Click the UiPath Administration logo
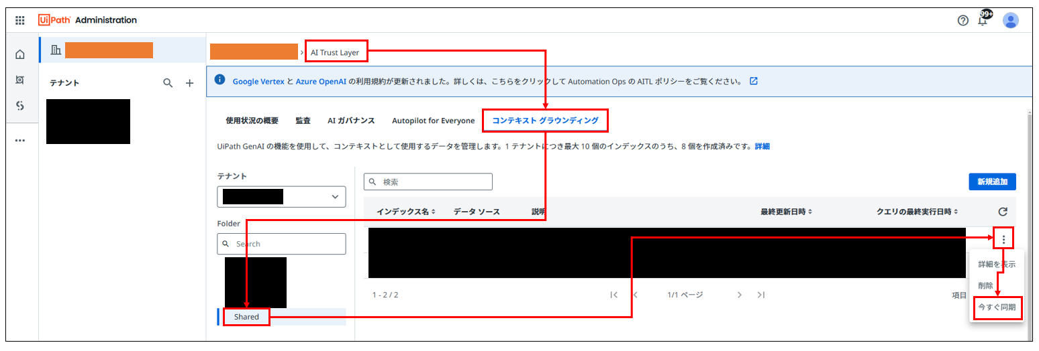Viewport: 1039px width, 351px height. 88,20
